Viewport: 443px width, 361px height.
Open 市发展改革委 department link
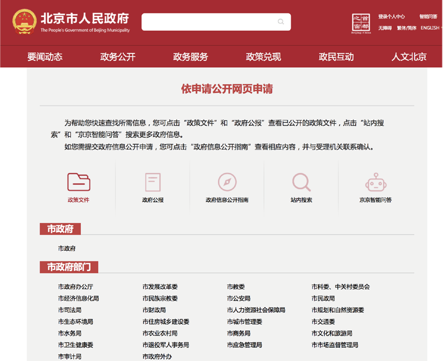[x=160, y=287]
